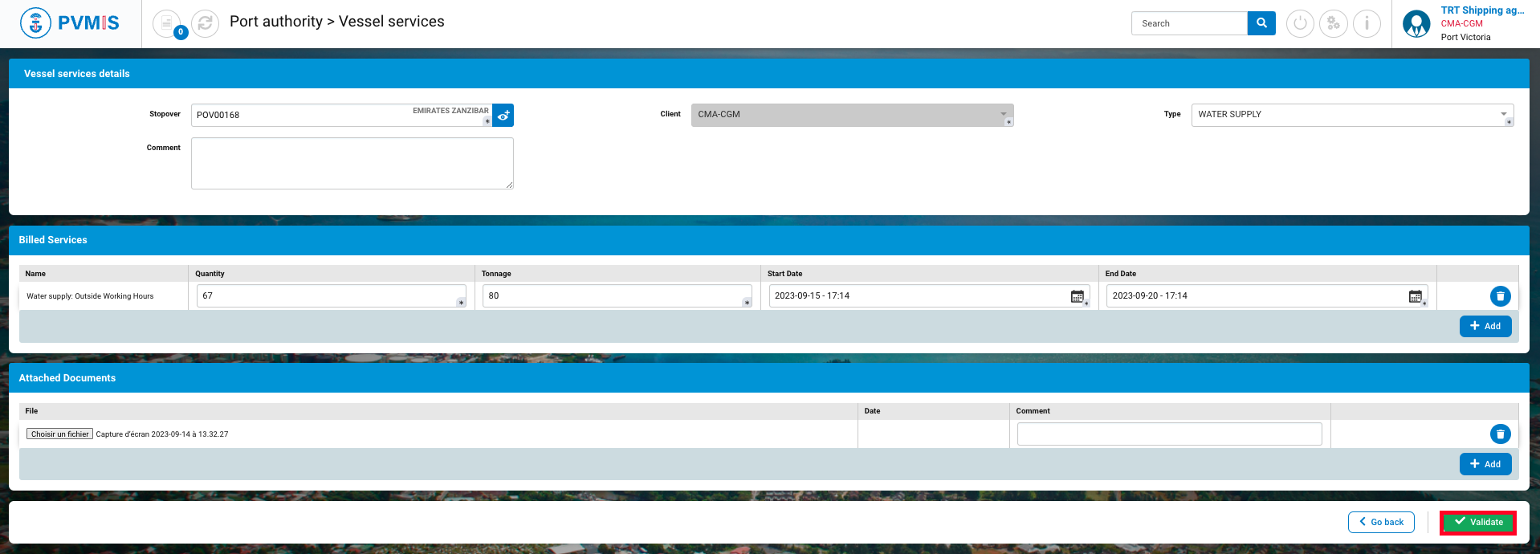The height and width of the screenshot is (554, 1540).
Task: Click the information icon in header
Action: (x=1367, y=23)
